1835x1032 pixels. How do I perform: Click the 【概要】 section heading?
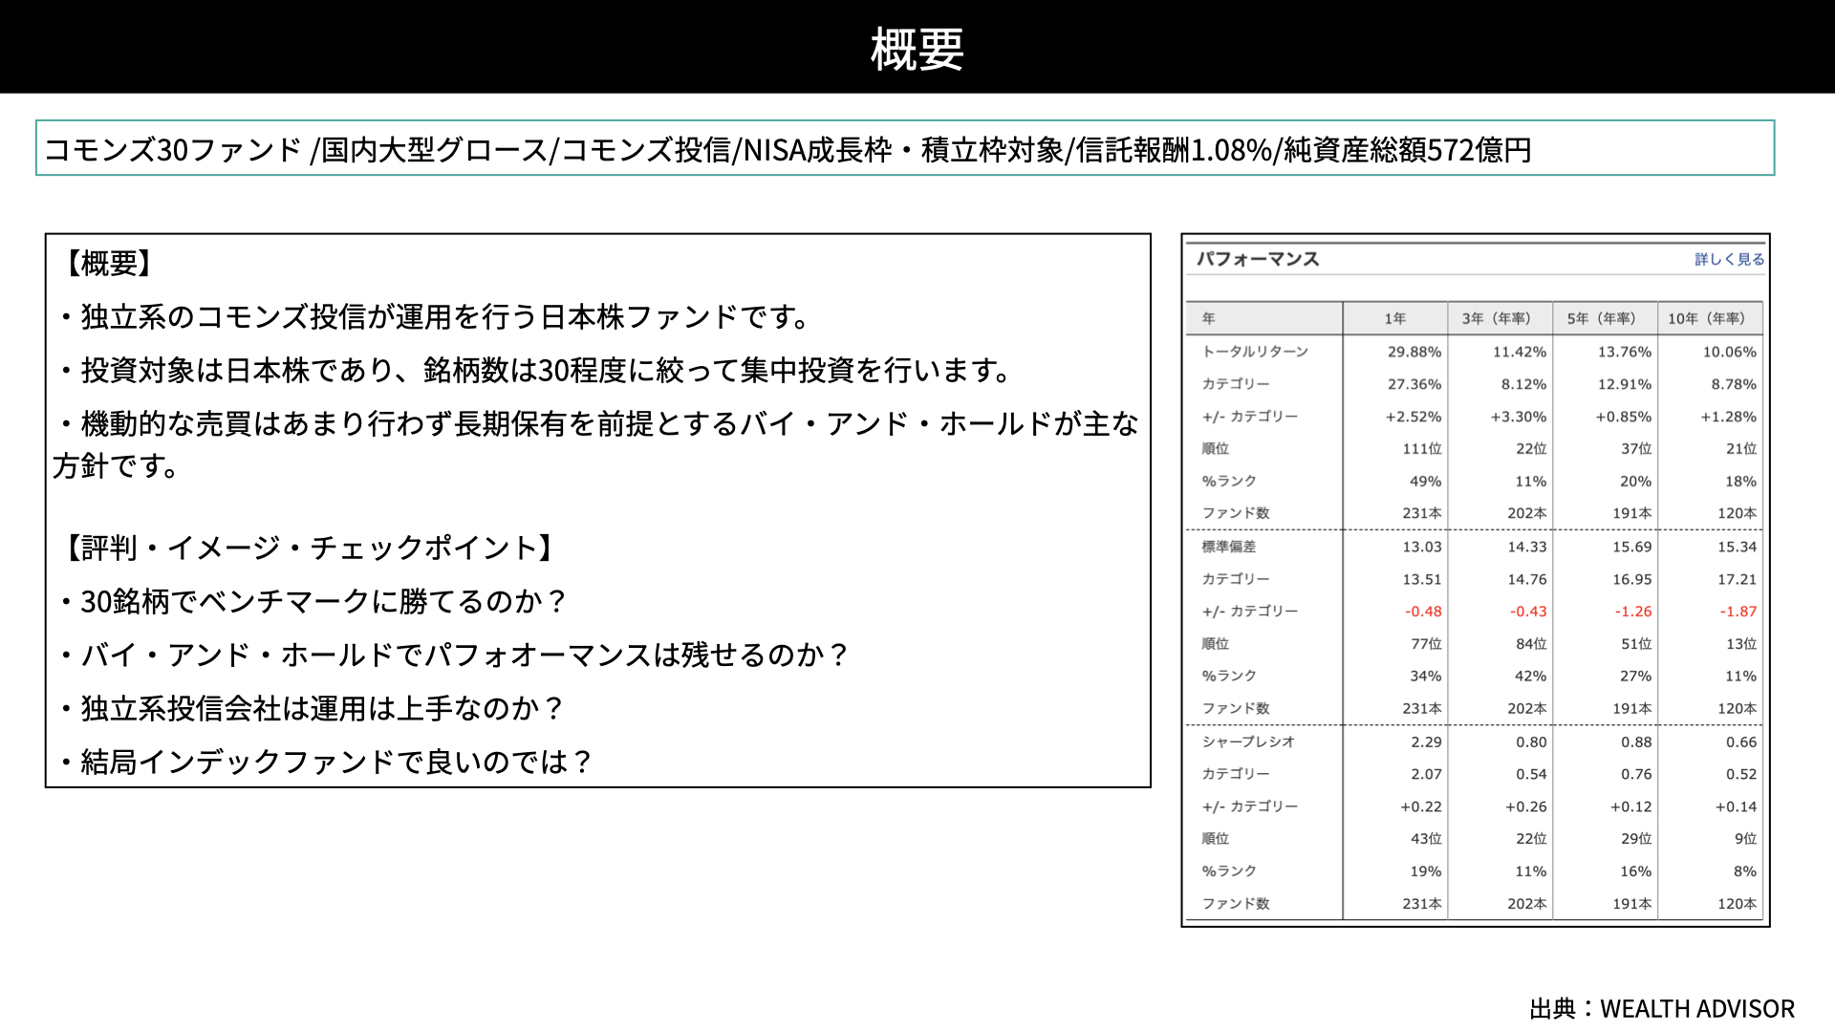(x=109, y=263)
